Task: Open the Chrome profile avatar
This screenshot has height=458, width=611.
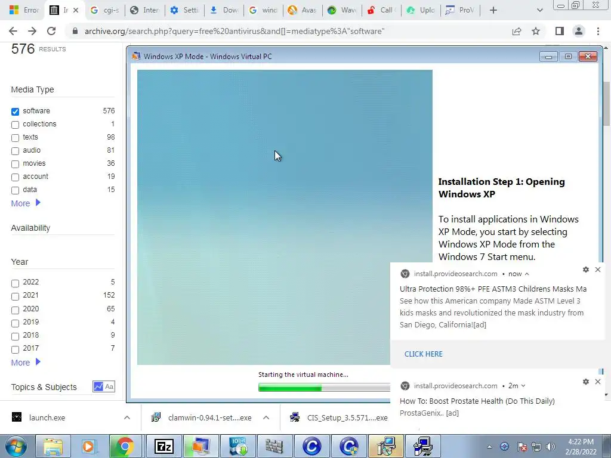Action: [x=579, y=31]
